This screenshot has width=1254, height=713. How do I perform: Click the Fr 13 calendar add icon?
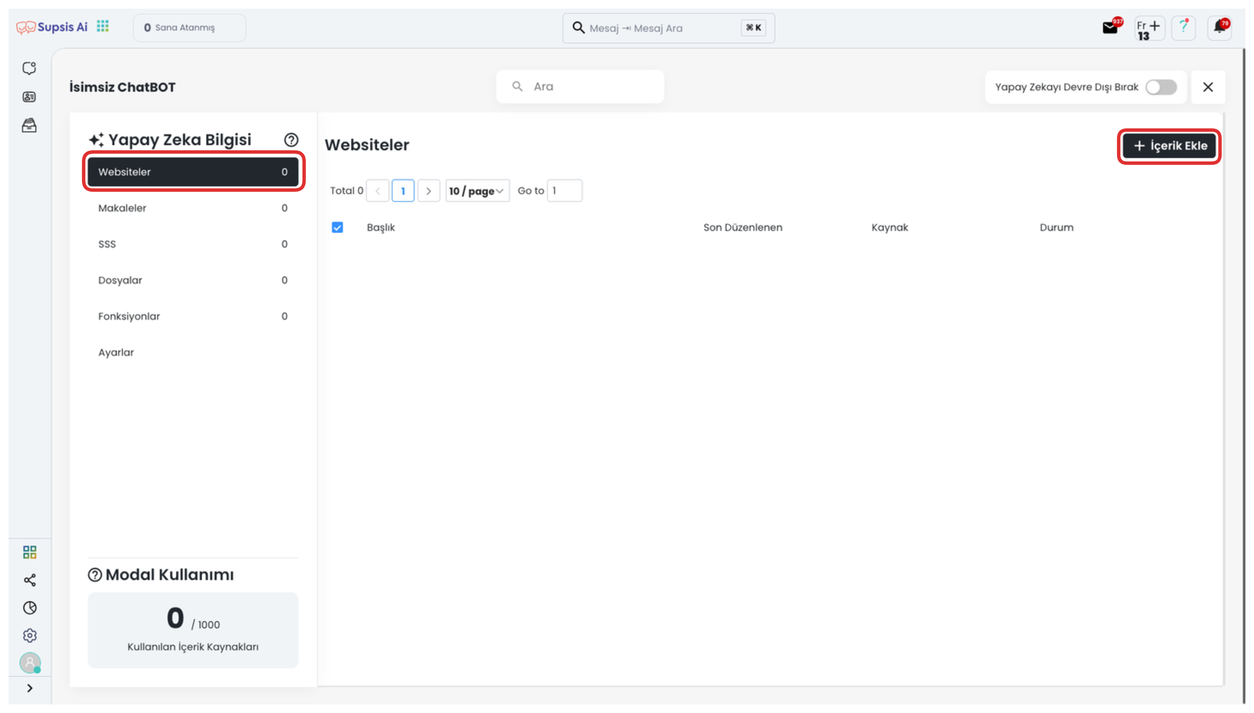point(1149,28)
